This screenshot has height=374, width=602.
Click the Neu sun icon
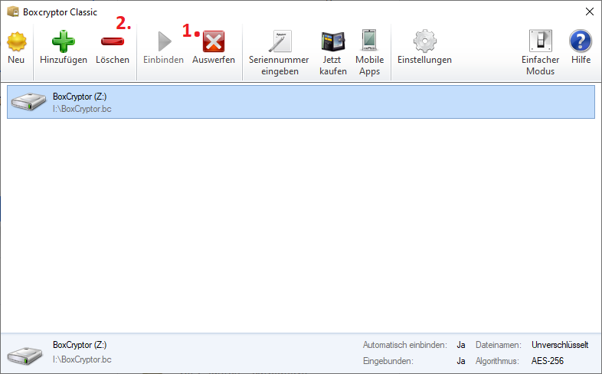click(x=17, y=41)
